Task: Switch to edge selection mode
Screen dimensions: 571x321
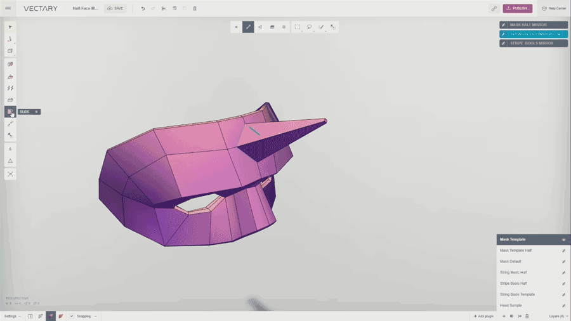Action: point(248,27)
